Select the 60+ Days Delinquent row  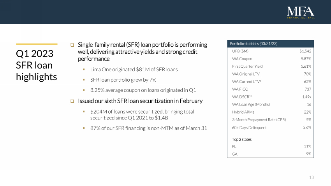pos(270,127)
